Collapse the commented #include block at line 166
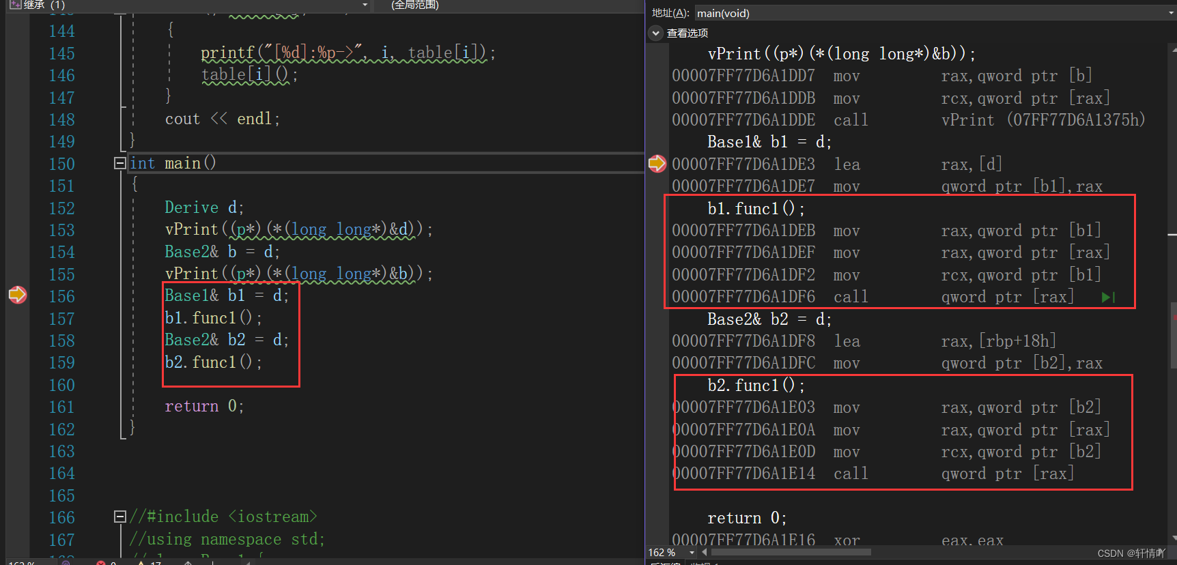 [120, 517]
